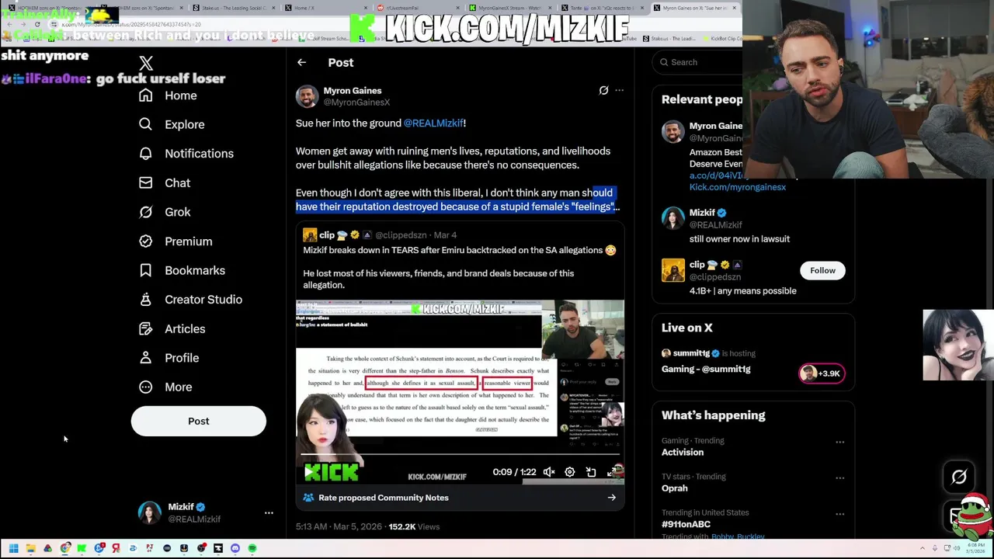
Task: Open Oprah trending topic
Action: pyautogui.click(x=674, y=488)
